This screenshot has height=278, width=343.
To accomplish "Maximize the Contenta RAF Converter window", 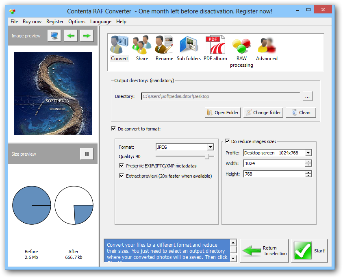I will click(x=308, y=10).
